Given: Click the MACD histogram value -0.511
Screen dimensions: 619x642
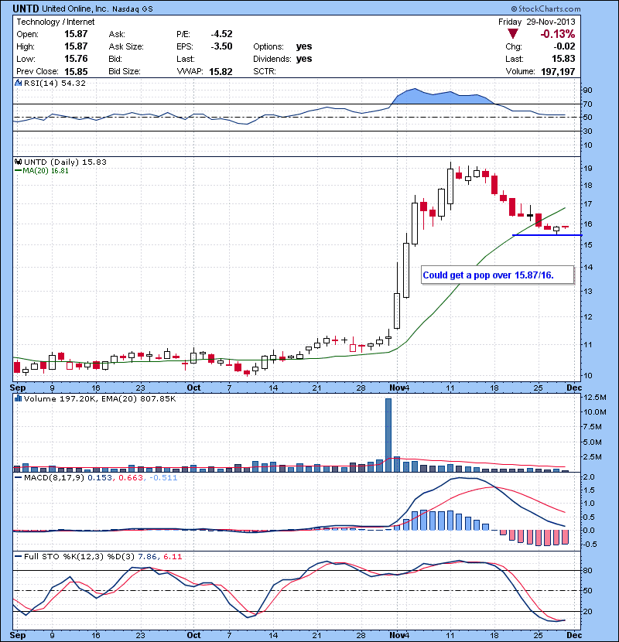Looking at the screenshot, I should coord(163,477).
